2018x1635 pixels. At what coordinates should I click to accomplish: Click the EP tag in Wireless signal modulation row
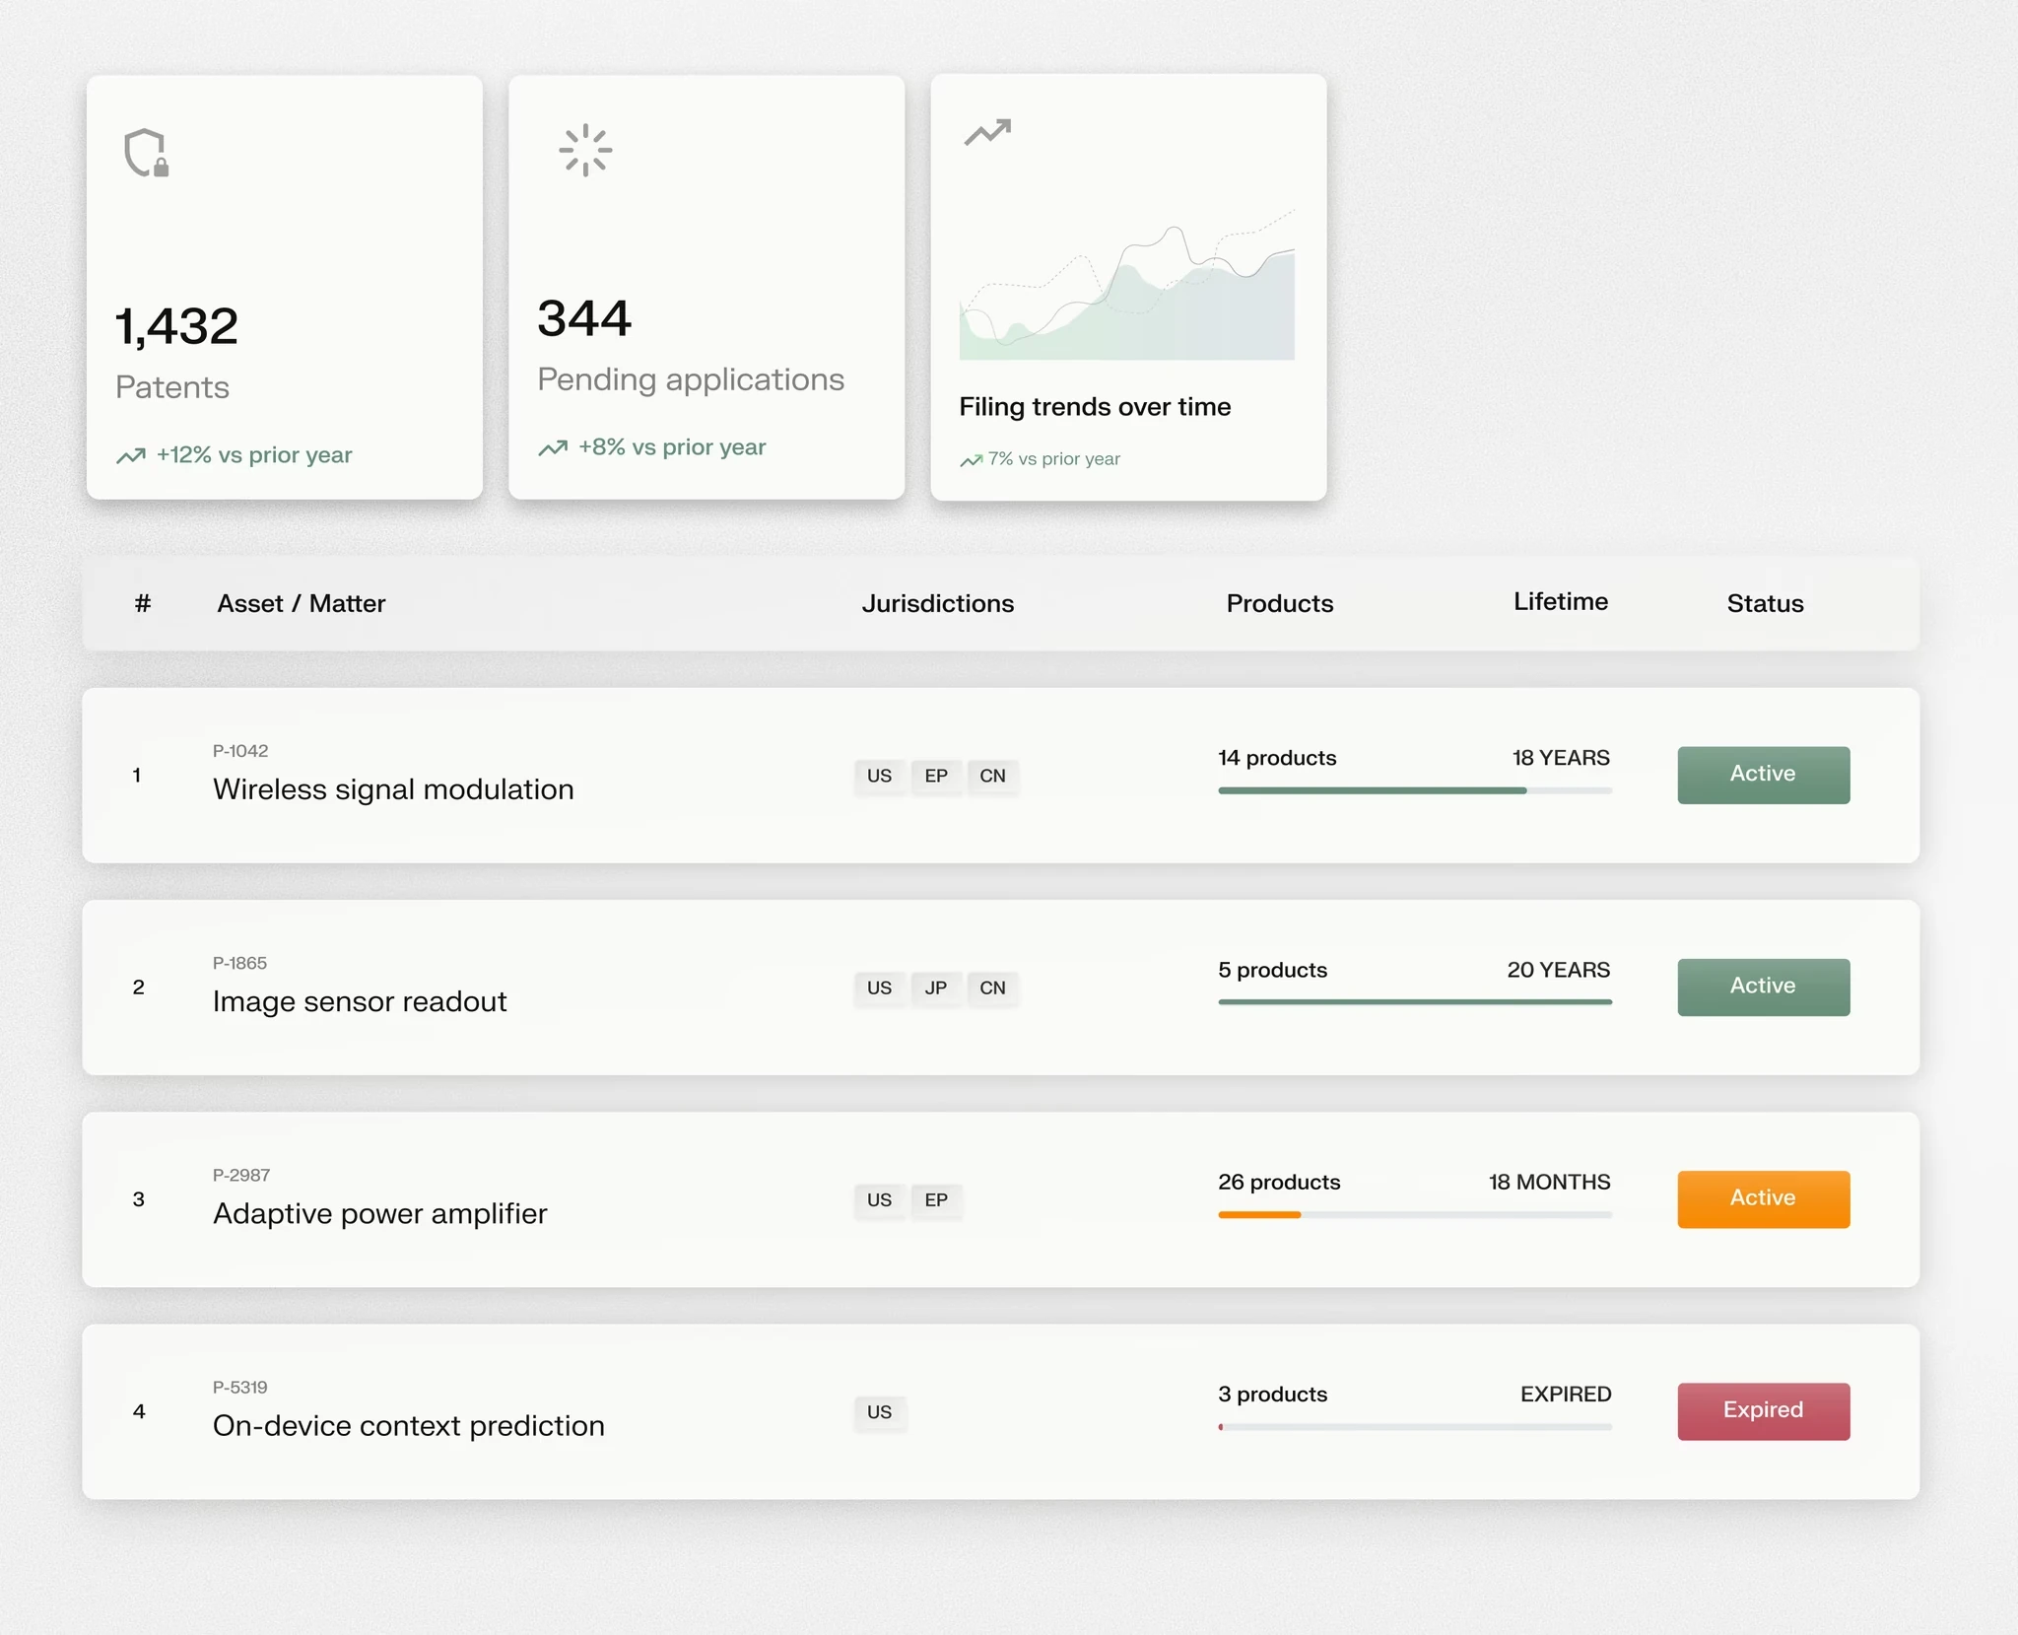[936, 776]
